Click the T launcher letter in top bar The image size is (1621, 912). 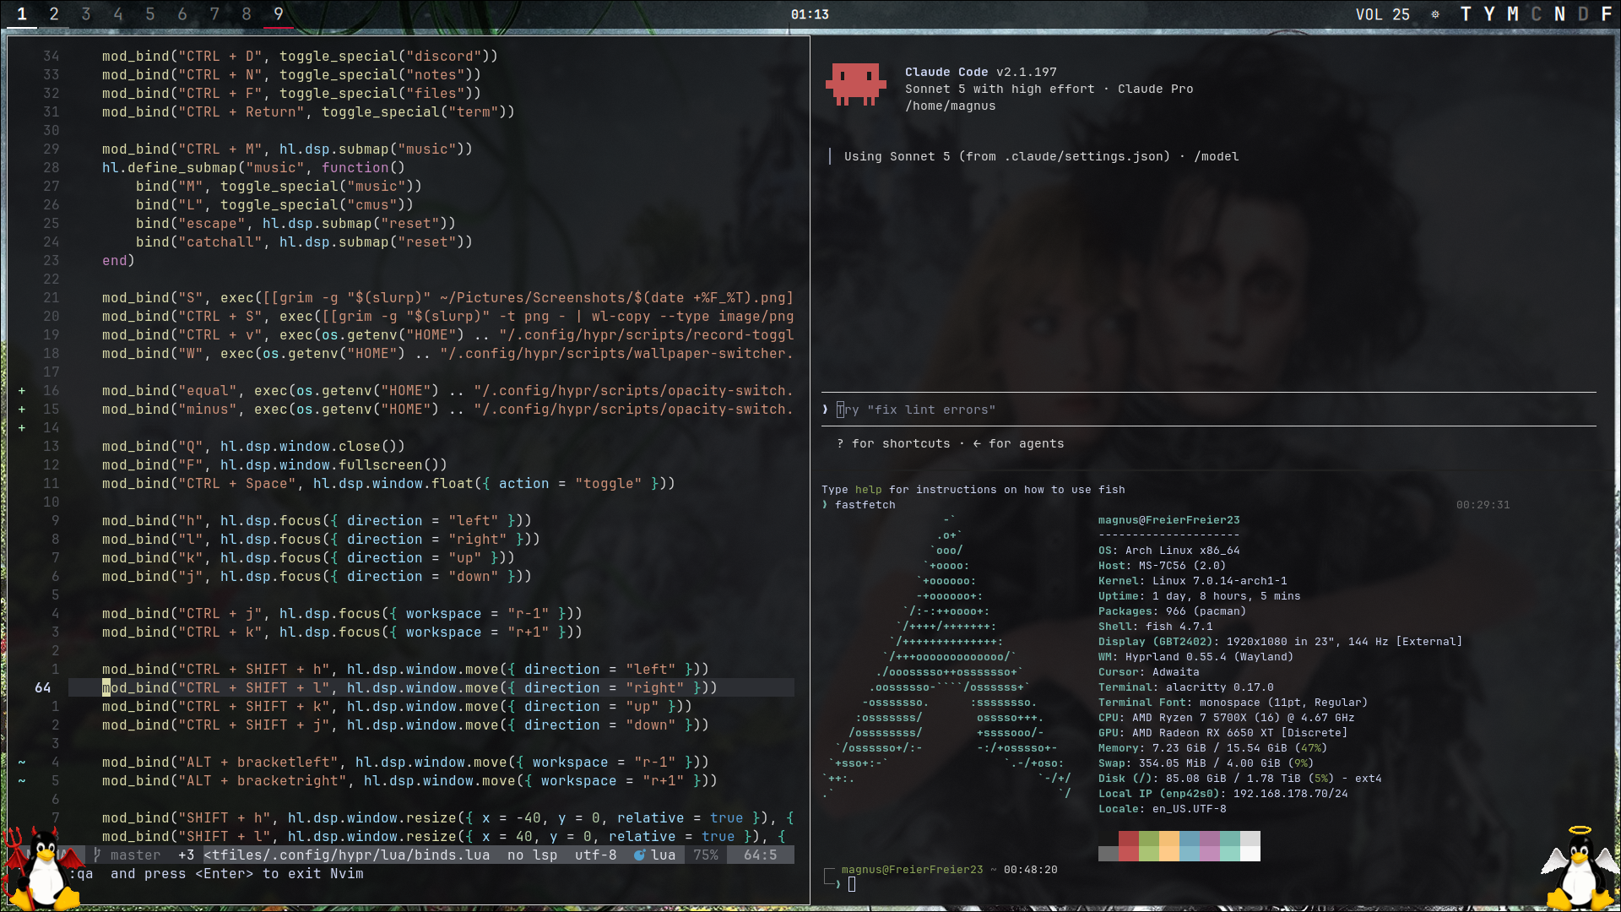point(1466,14)
